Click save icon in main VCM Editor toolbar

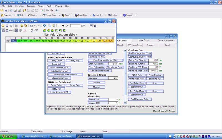pos(6,10)
